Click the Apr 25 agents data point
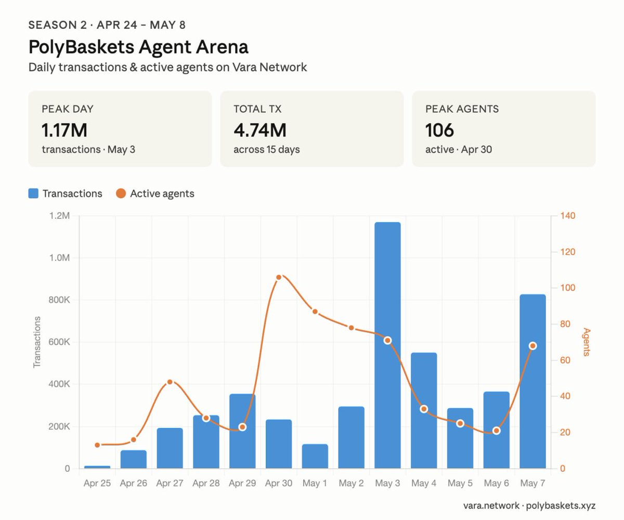The image size is (624, 520). [x=97, y=445]
